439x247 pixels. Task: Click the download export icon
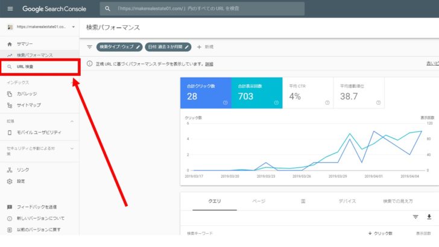[429, 217]
